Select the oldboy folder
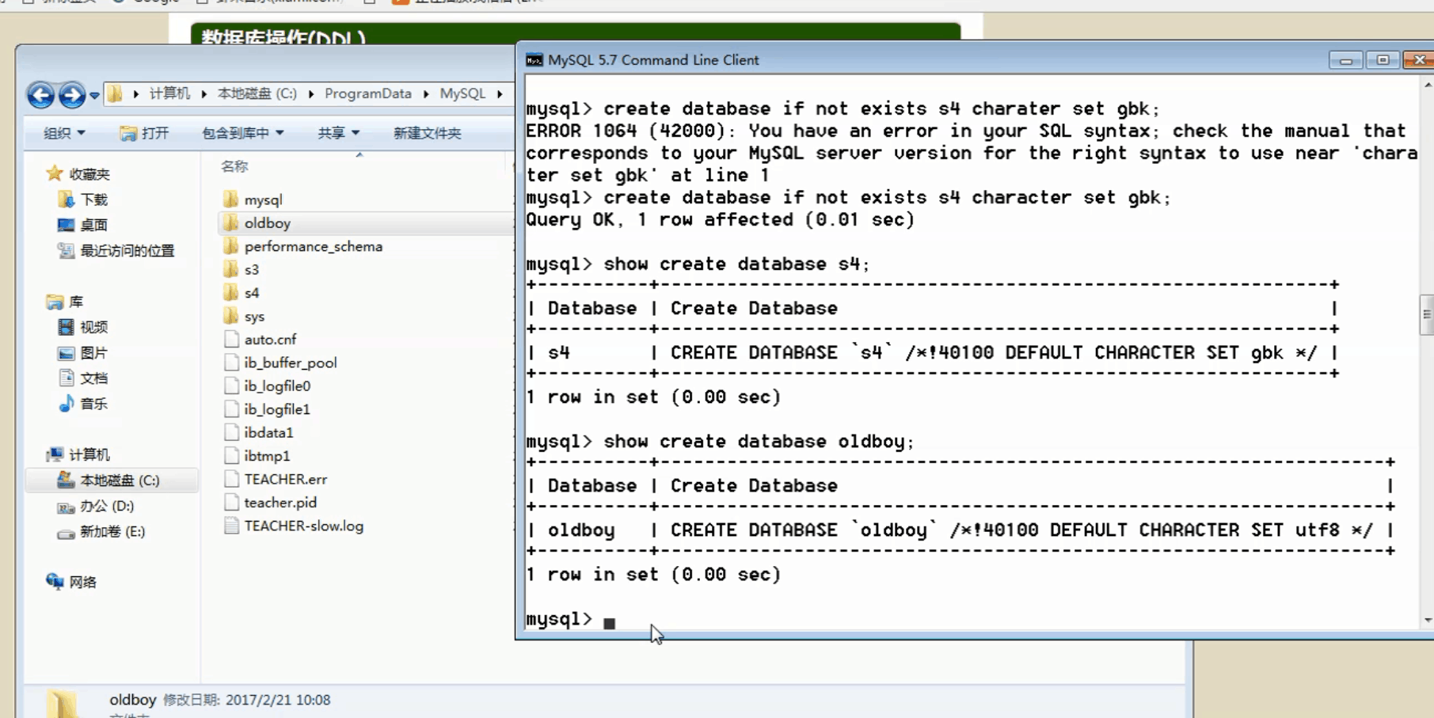 click(267, 223)
